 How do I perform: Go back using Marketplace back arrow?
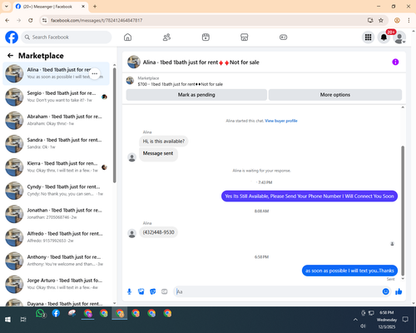click(x=10, y=56)
